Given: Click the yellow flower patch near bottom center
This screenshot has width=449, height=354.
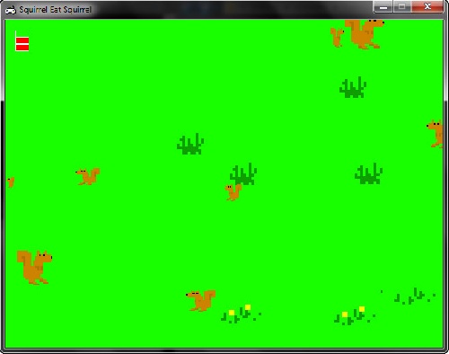Looking at the screenshot, I should click(241, 314).
